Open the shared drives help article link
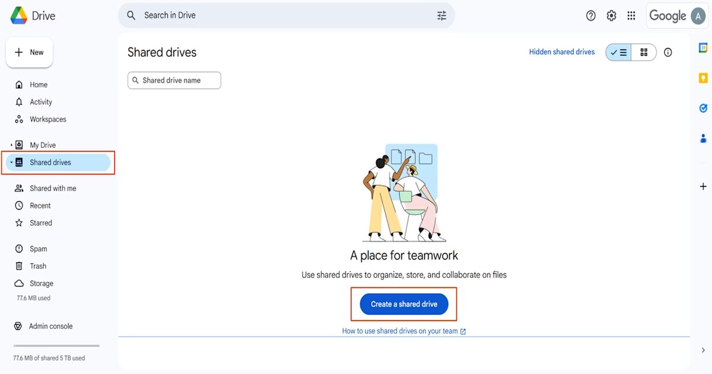712x374 pixels. click(403, 331)
